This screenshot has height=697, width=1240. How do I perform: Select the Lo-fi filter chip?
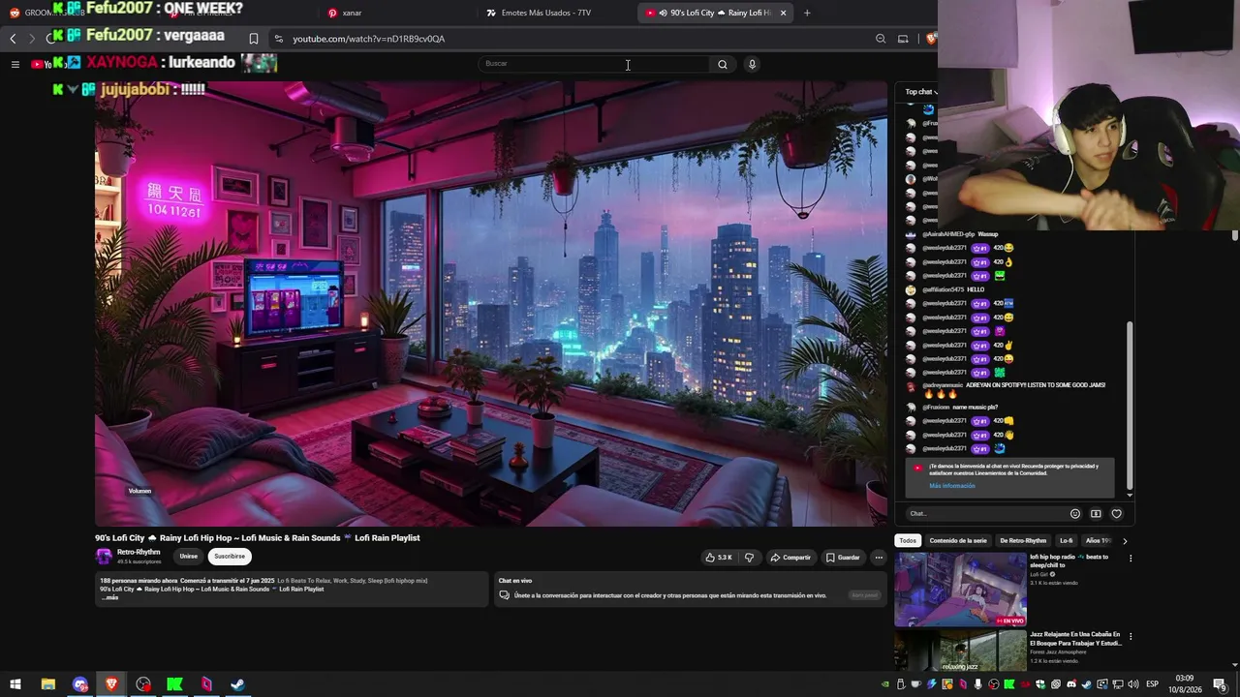click(1067, 540)
